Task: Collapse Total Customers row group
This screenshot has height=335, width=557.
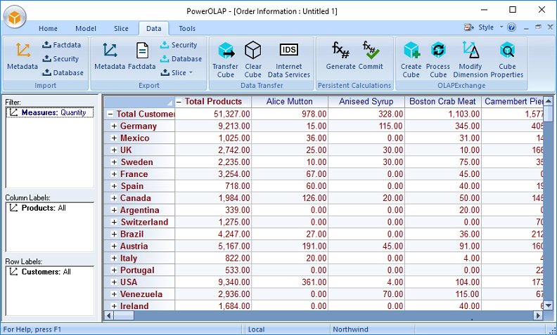Action: pos(110,114)
